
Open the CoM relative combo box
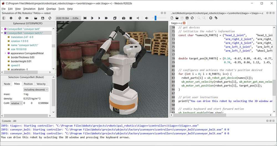pyautogui.click(x=16, y=103)
